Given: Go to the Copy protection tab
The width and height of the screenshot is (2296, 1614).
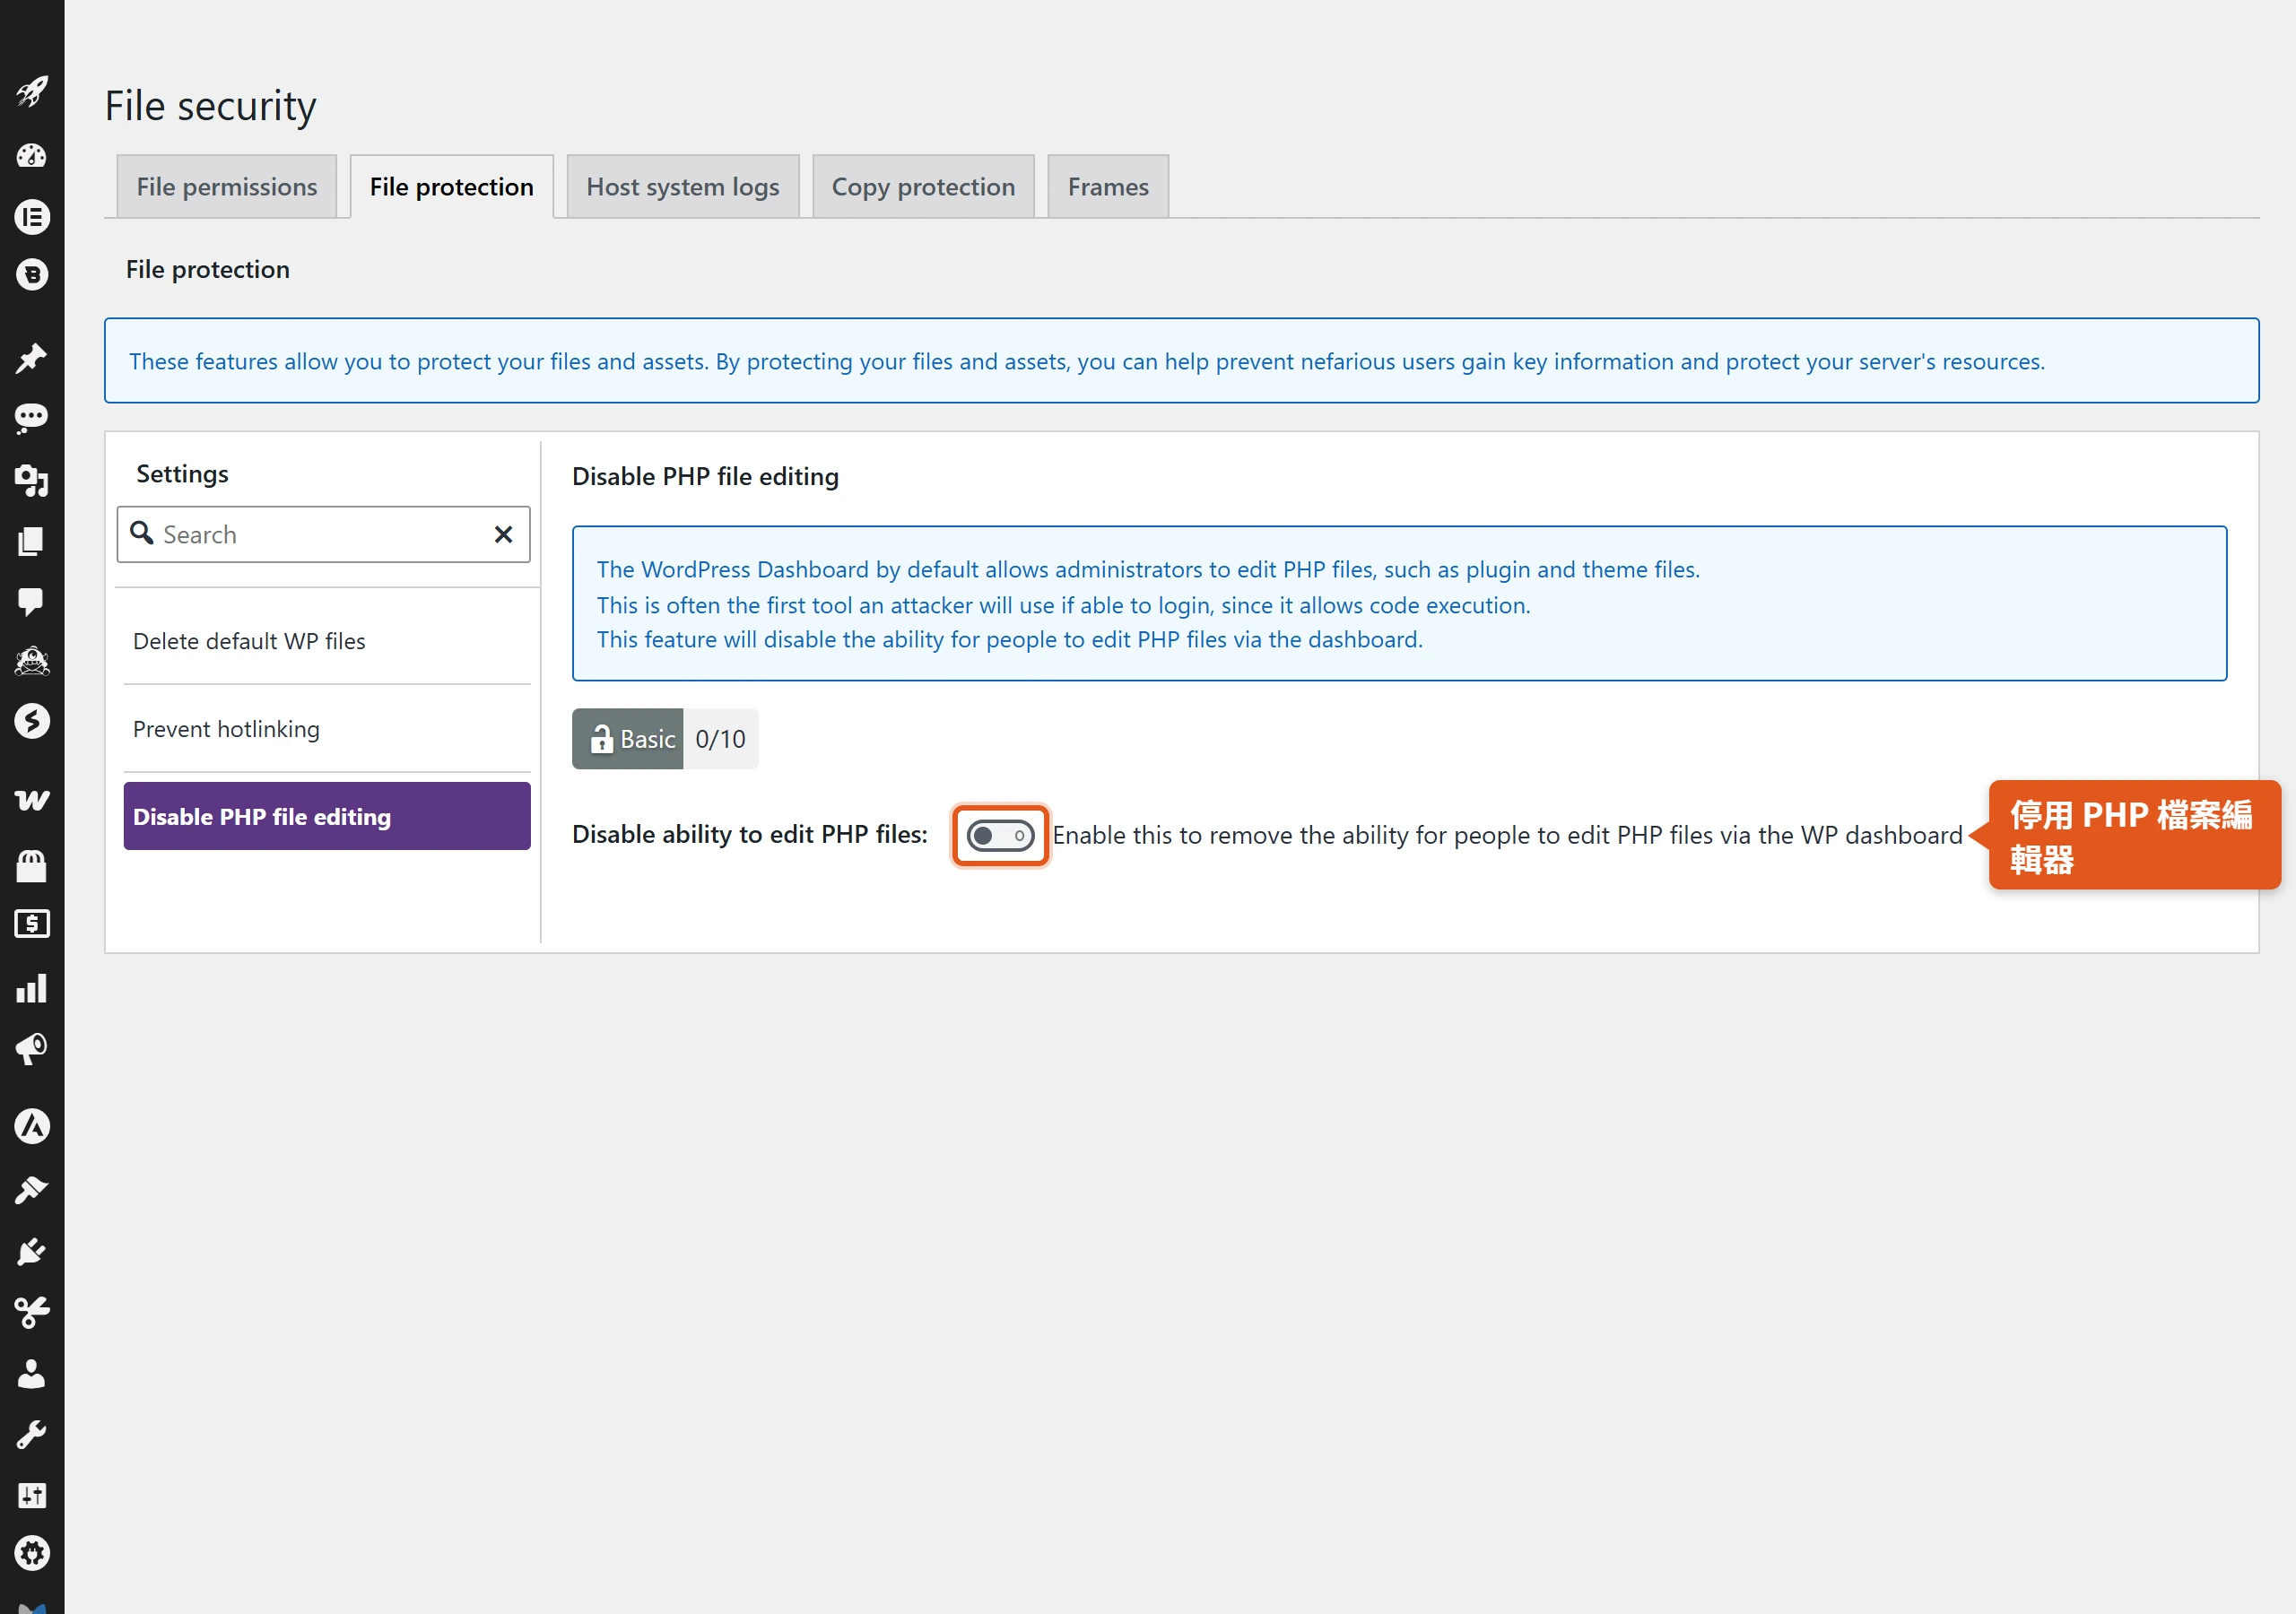Looking at the screenshot, I should pyautogui.click(x=923, y=186).
